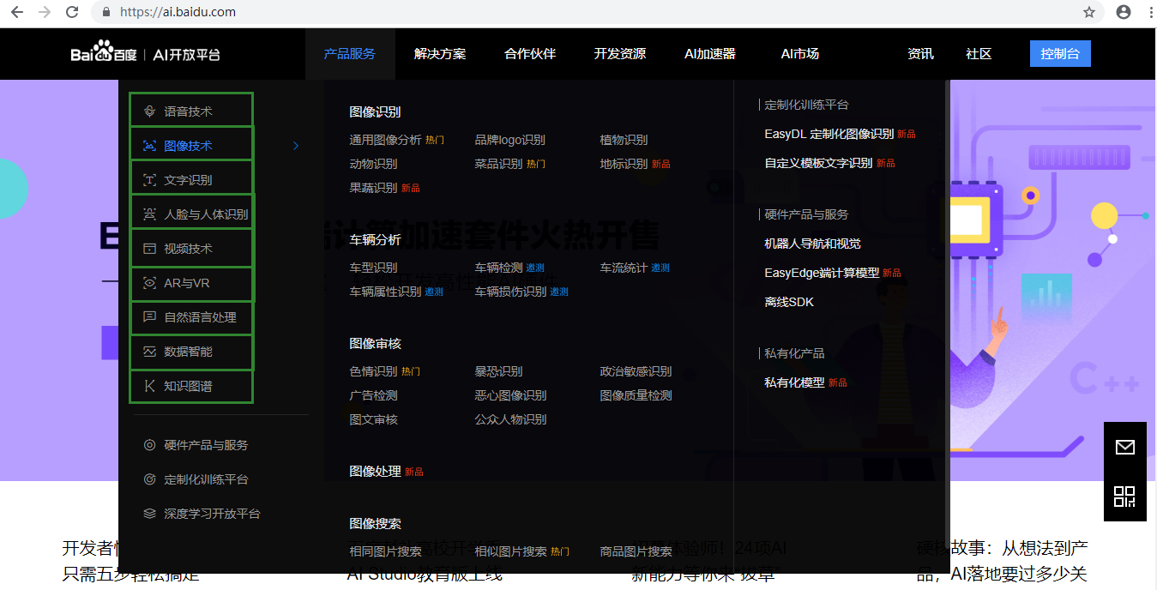Click the address bar URL field

pyautogui.click(x=583, y=12)
